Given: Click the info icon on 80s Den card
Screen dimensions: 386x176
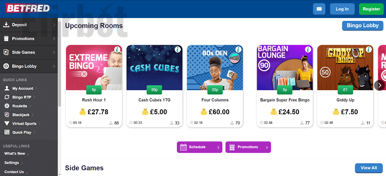Looking at the screenshot, I should 238,49.
